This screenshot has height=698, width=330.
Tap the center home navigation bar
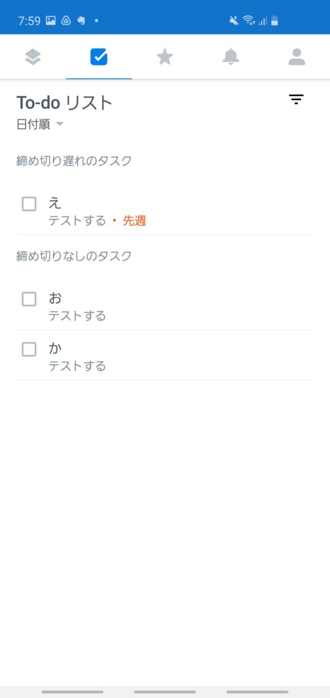pyautogui.click(x=165, y=692)
